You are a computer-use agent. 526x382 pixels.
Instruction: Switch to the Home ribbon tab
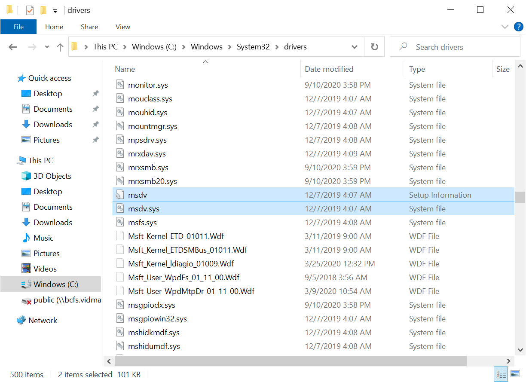54,27
